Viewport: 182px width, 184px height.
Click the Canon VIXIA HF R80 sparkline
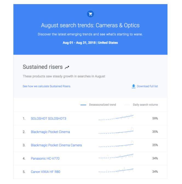116,170
